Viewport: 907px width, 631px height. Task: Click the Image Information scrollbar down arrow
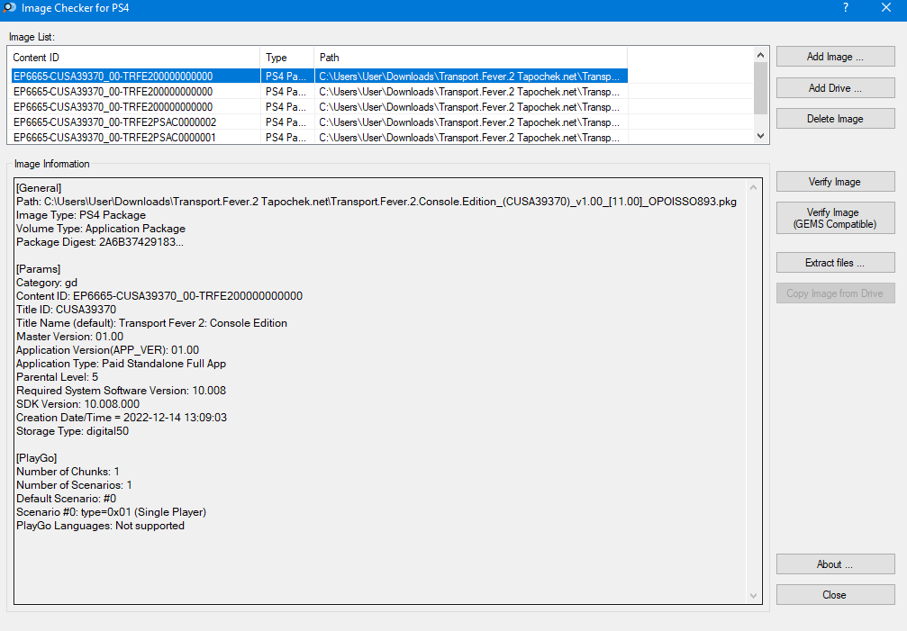coord(753,596)
